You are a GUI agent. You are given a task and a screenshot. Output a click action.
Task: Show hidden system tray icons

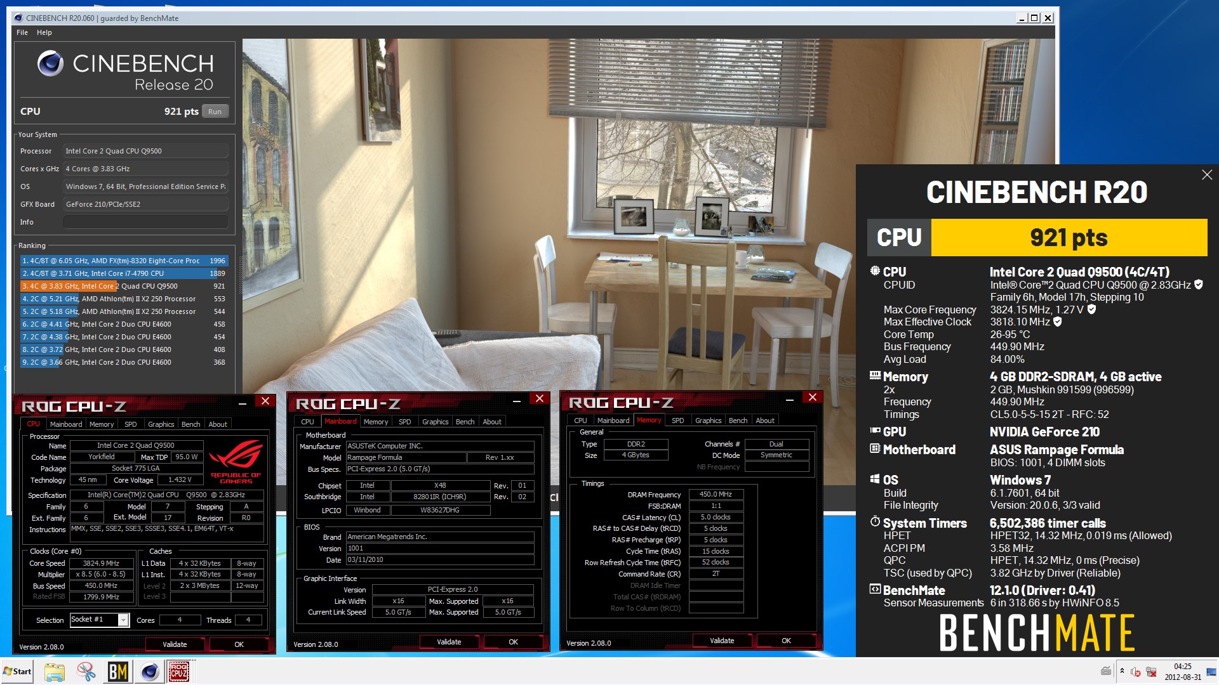point(1122,671)
